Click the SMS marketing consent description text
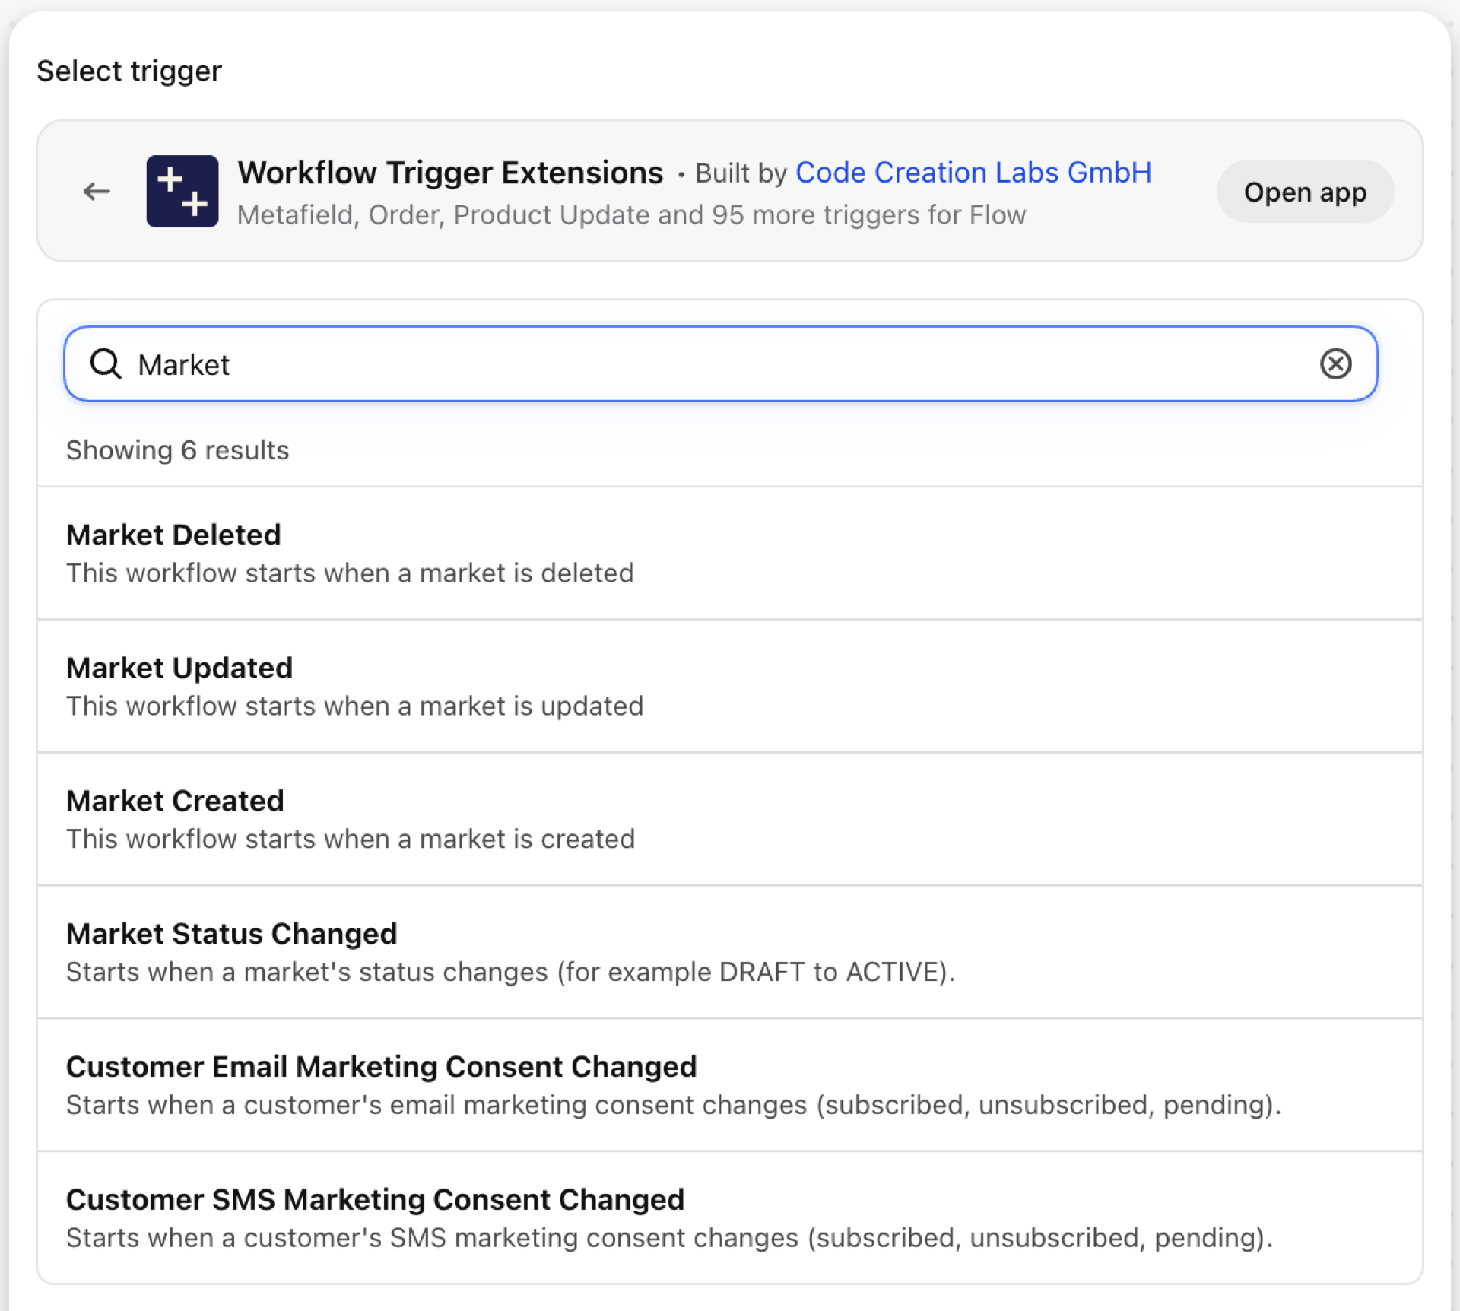The image size is (1460, 1311). [x=669, y=1239]
